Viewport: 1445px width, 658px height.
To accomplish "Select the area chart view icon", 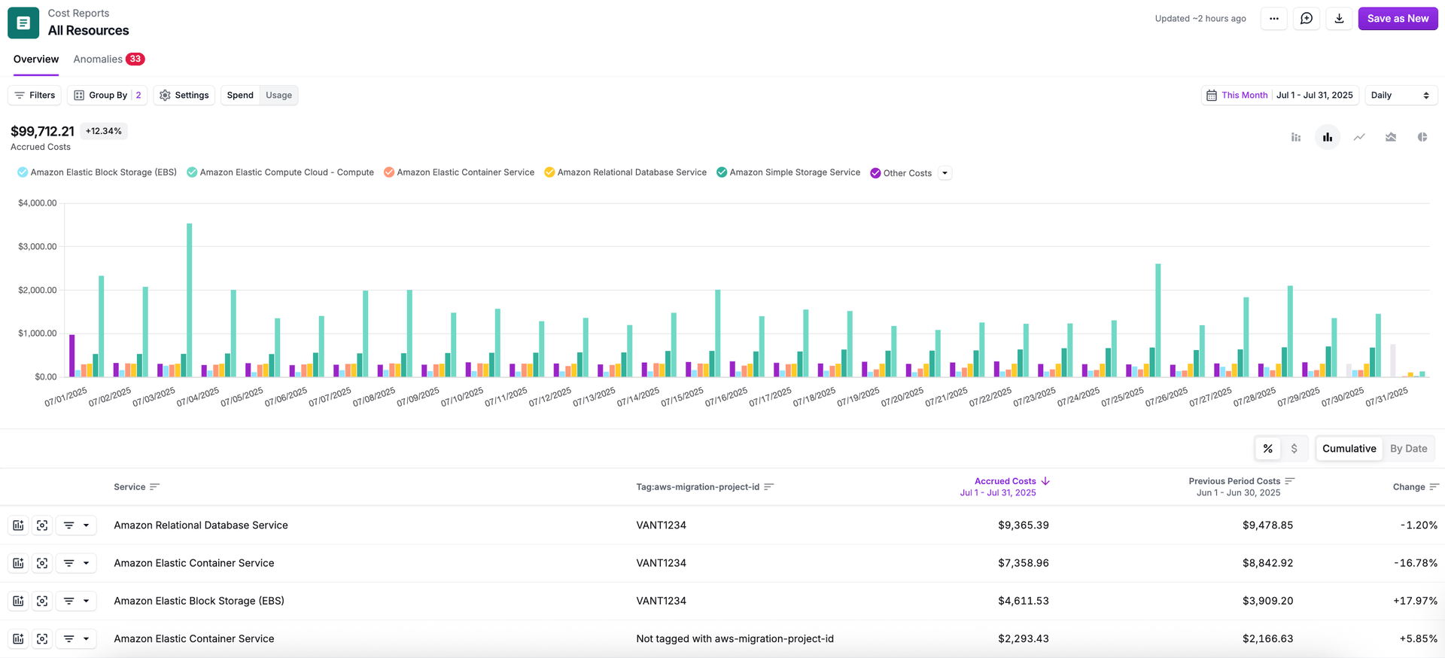I will pyautogui.click(x=1391, y=137).
